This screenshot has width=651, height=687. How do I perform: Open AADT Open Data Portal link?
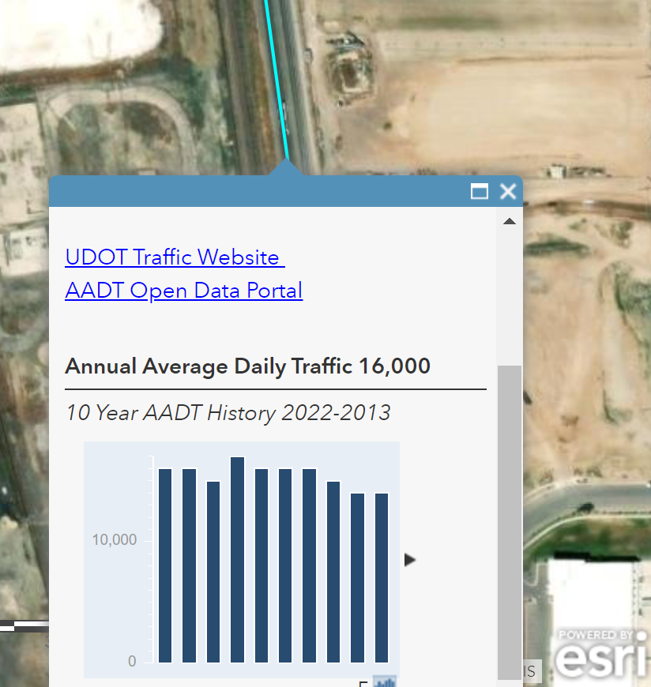tap(184, 291)
